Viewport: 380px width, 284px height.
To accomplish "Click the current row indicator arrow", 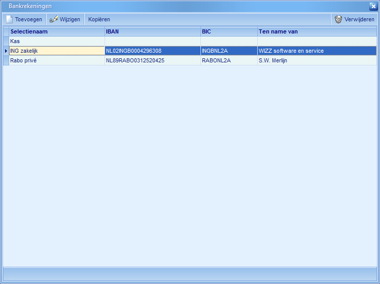I will [6, 51].
